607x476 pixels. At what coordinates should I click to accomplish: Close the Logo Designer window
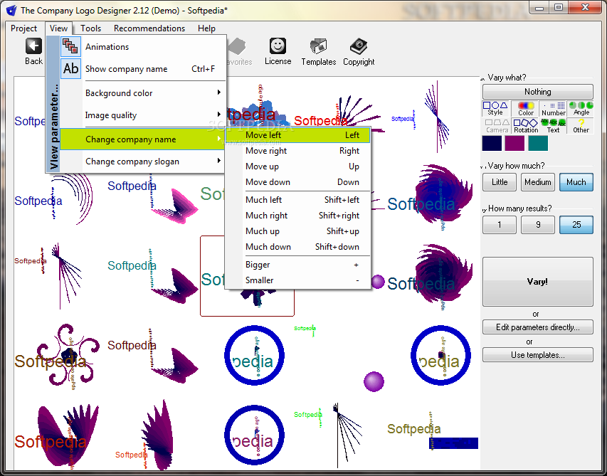click(586, 7)
